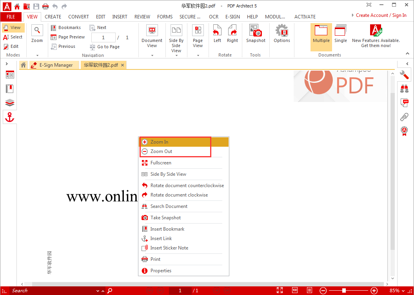
Task: Click the magnifier search icon in status bar
Action: pyautogui.click(x=110, y=291)
